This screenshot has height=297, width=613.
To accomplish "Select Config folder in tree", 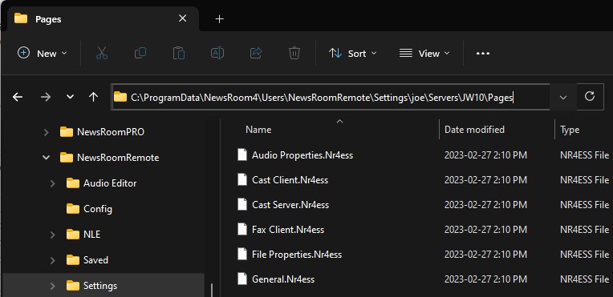I will click(x=98, y=209).
